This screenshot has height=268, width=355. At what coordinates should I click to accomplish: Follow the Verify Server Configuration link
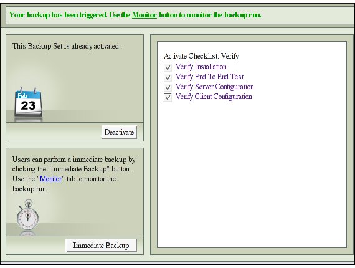[x=215, y=87]
